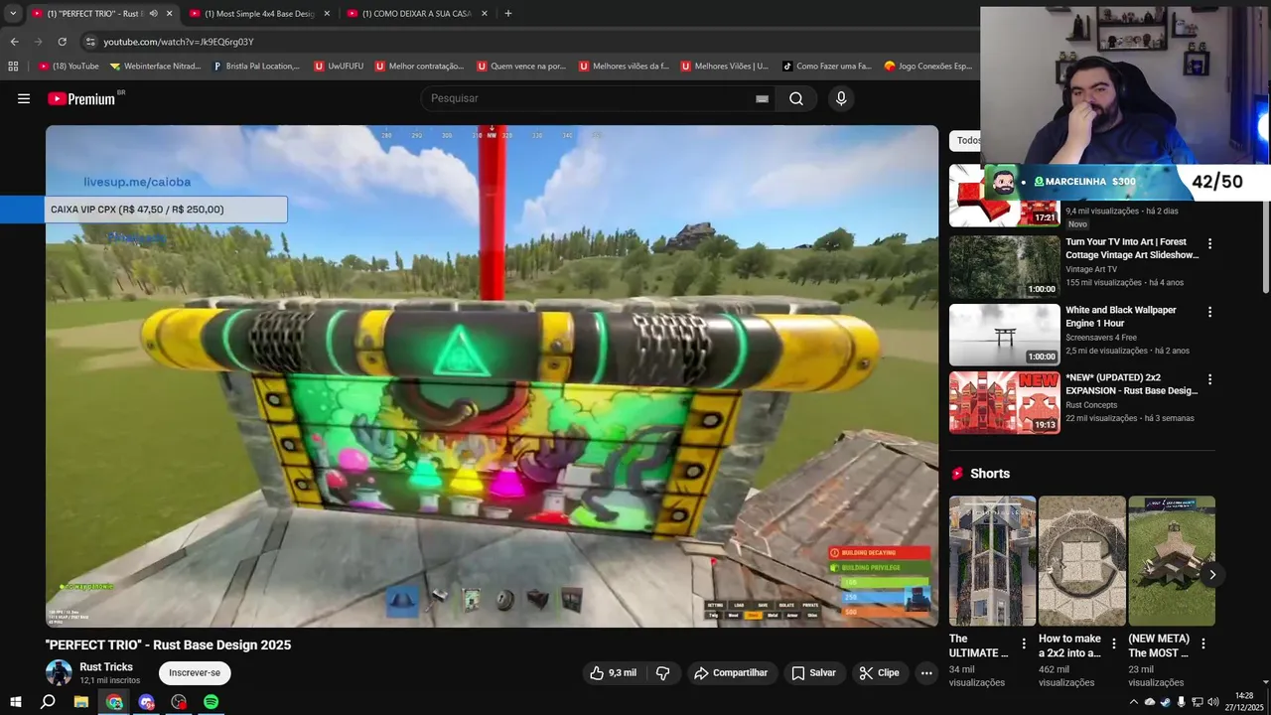The image size is (1271, 715).
Task: Open File Explorer from taskbar
Action: pyautogui.click(x=81, y=702)
